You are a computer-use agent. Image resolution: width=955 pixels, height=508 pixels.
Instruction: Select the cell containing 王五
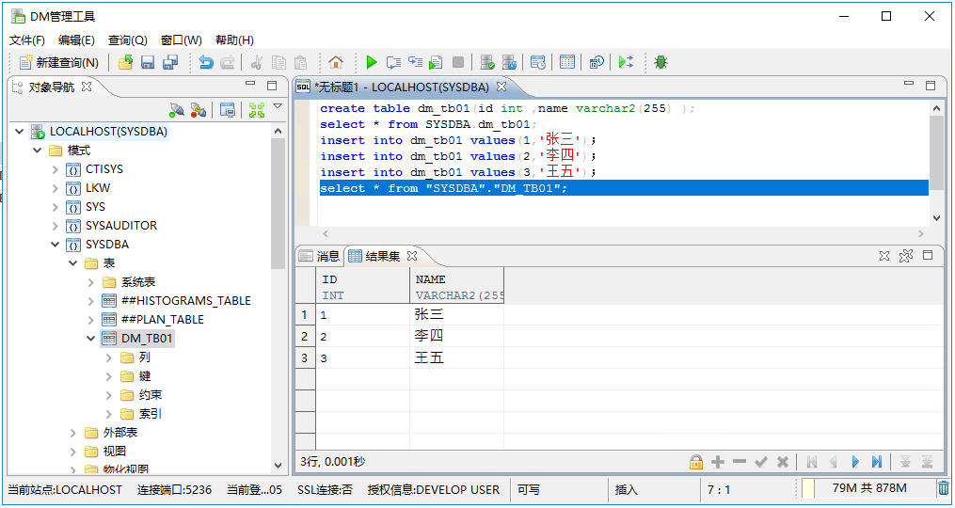point(456,357)
